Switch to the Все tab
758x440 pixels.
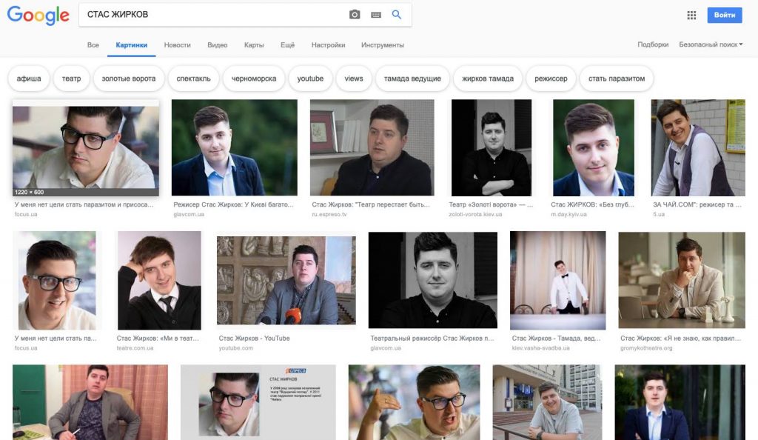pos(93,45)
